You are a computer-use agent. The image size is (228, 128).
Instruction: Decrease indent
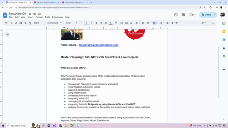pyautogui.click(x=167, y=23)
